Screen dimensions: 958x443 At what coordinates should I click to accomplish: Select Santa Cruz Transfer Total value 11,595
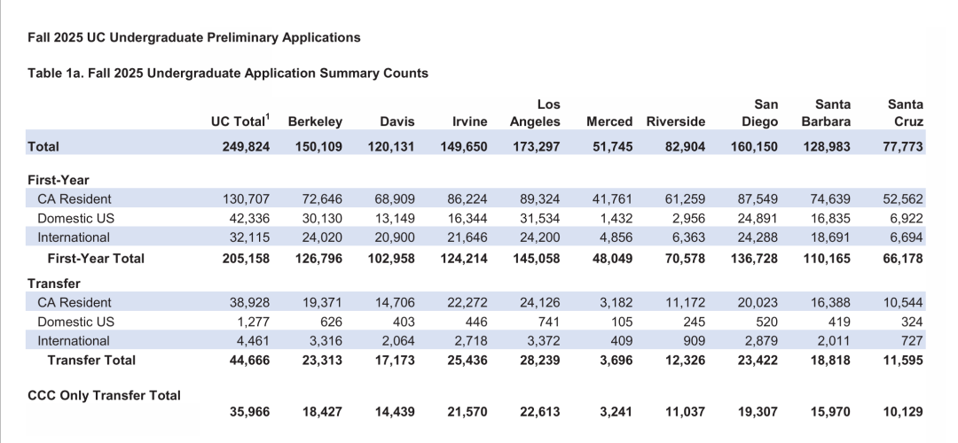point(903,360)
